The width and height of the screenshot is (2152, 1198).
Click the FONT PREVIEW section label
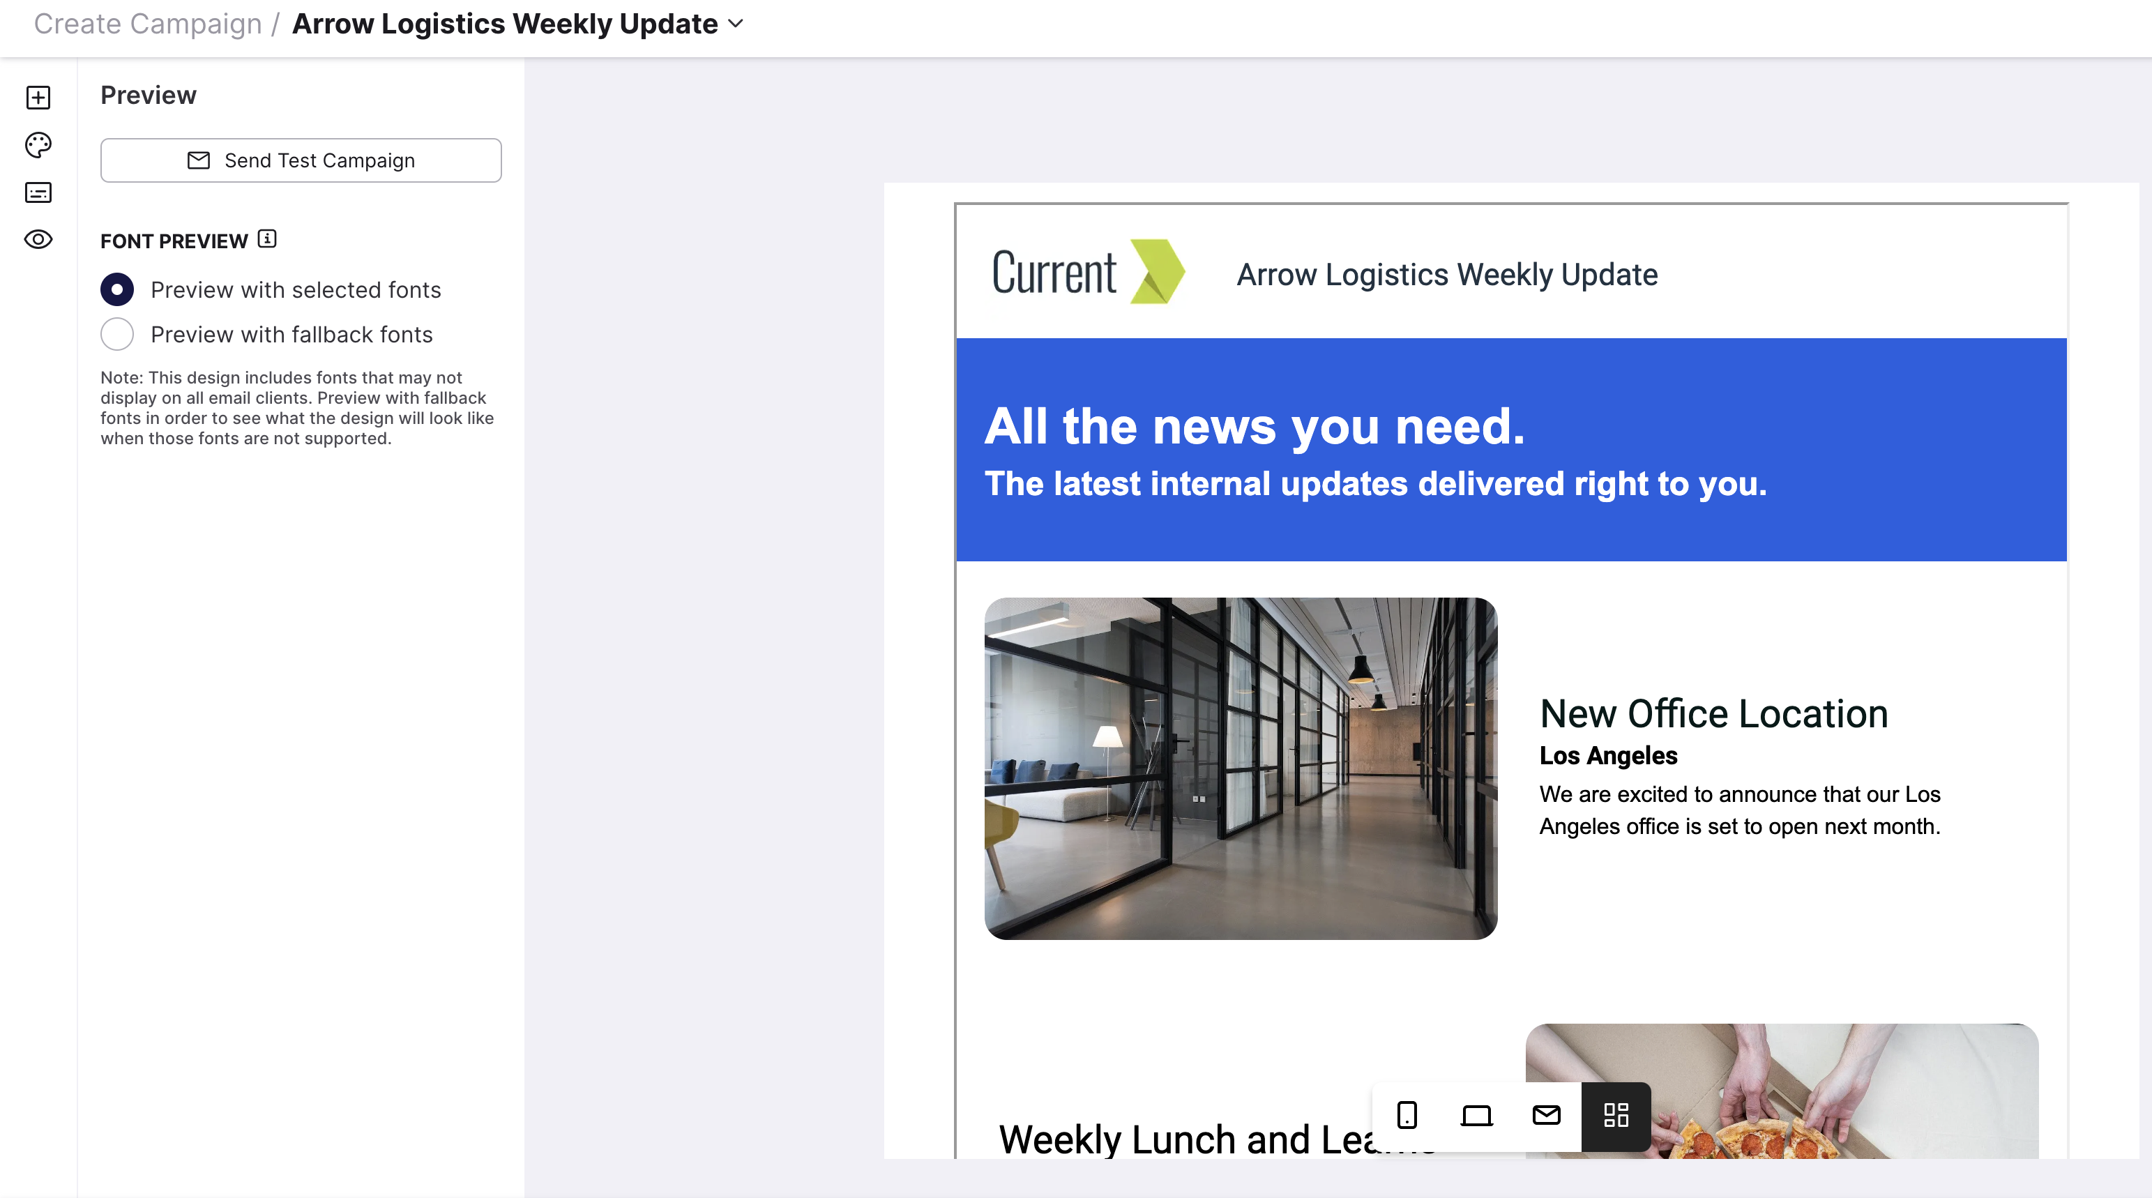click(x=174, y=241)
